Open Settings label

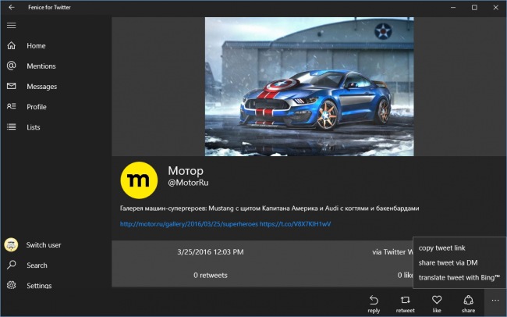[39, 286]
